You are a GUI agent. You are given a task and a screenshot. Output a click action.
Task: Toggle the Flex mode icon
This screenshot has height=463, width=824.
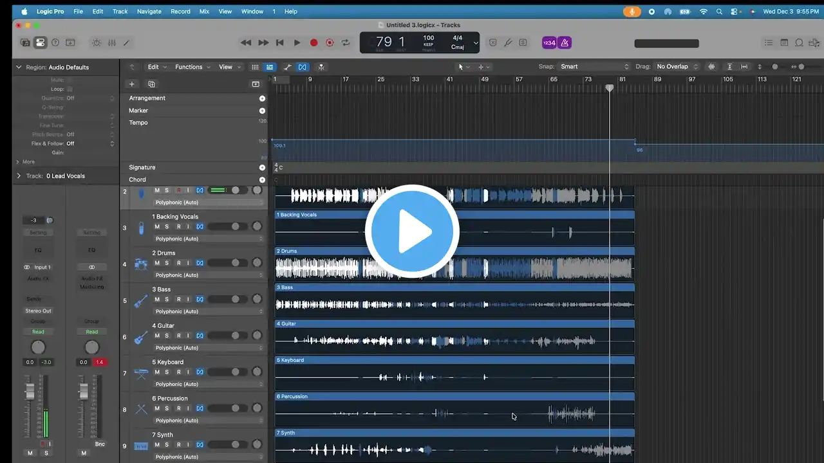click(303, 67)
